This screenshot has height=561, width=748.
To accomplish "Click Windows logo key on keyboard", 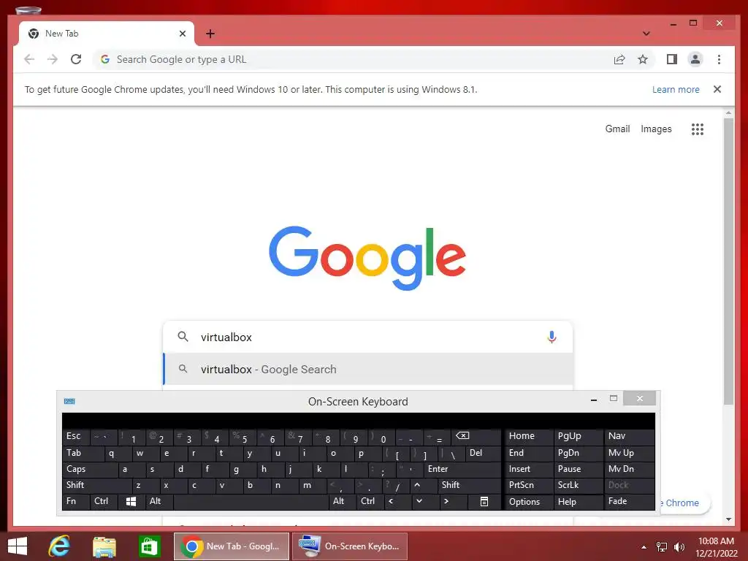I will [x=131, y=501].
